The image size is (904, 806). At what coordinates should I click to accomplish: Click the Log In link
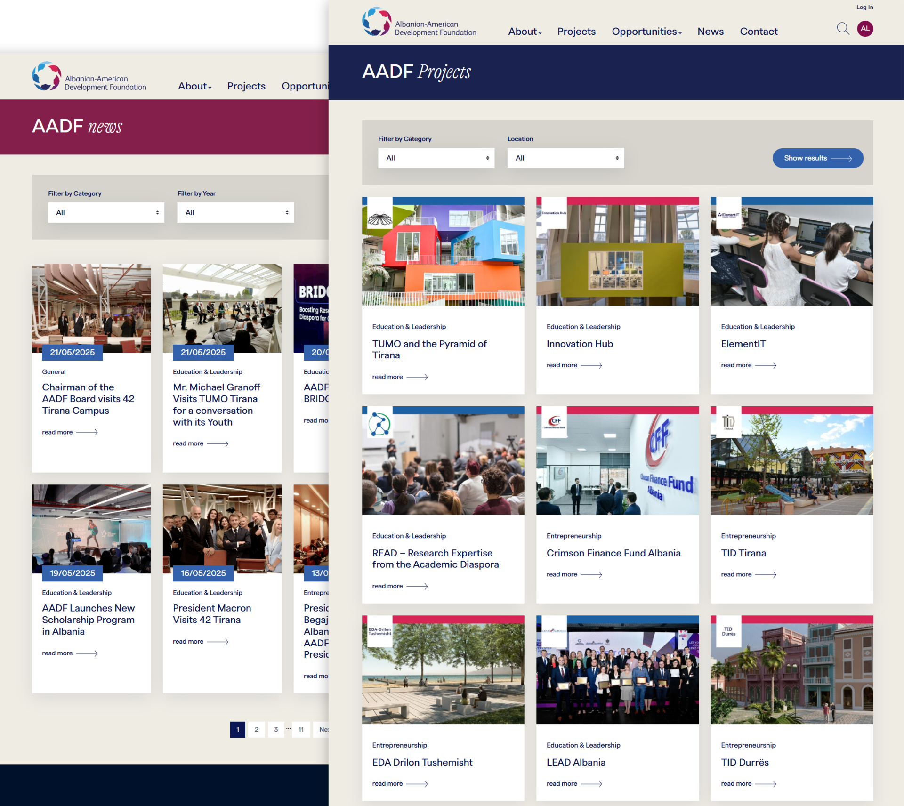[864, 7]
